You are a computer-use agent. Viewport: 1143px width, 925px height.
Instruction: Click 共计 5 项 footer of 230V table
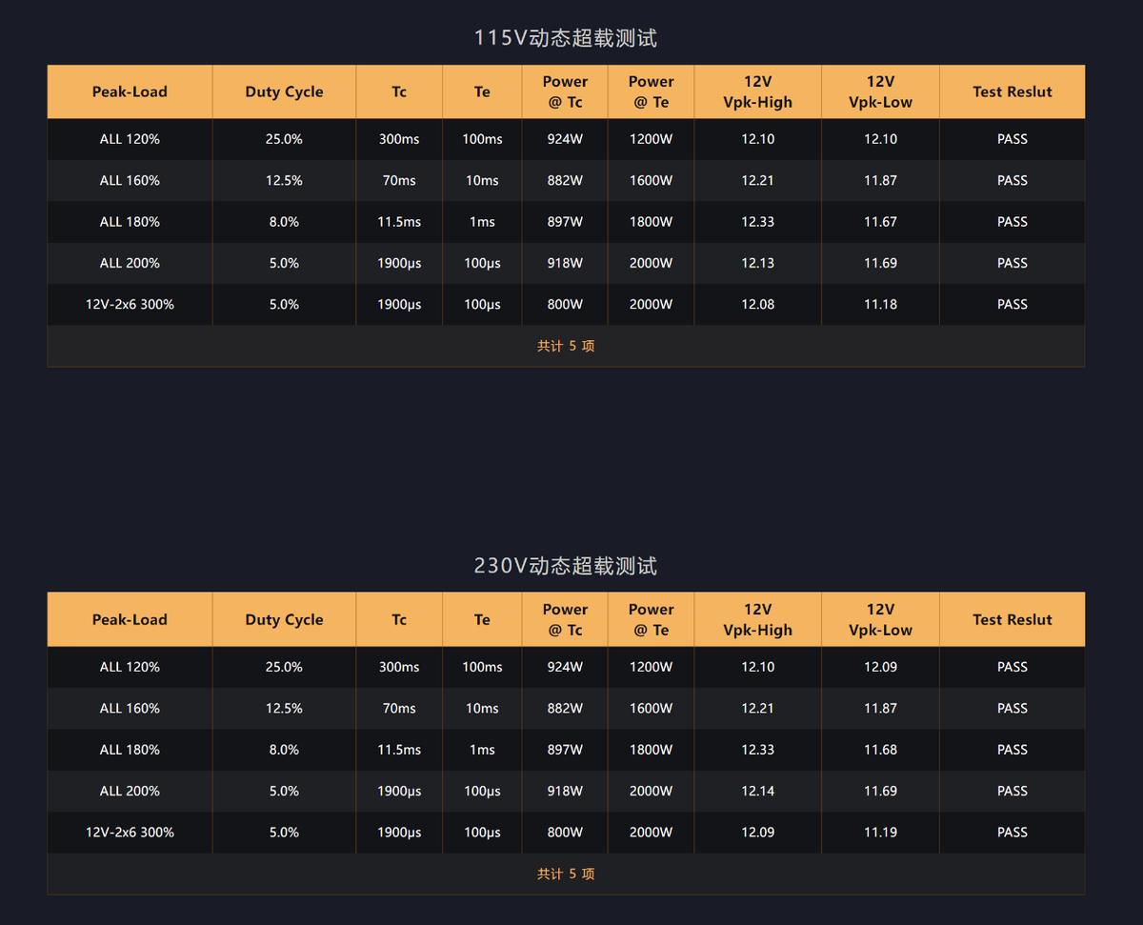pos(566,874)
